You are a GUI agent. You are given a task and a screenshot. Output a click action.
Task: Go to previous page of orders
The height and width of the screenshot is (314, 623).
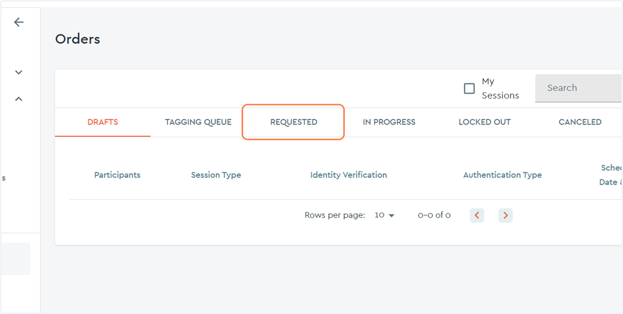477,215
